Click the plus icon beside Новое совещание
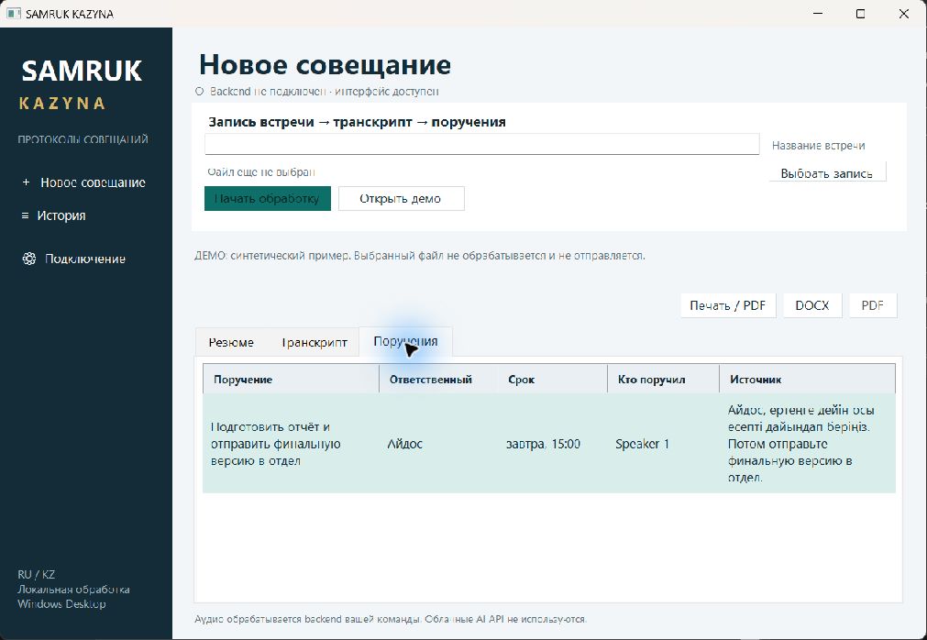Image resolution: width=927 pixels, height=640 pixels. (x=26, y=182)
